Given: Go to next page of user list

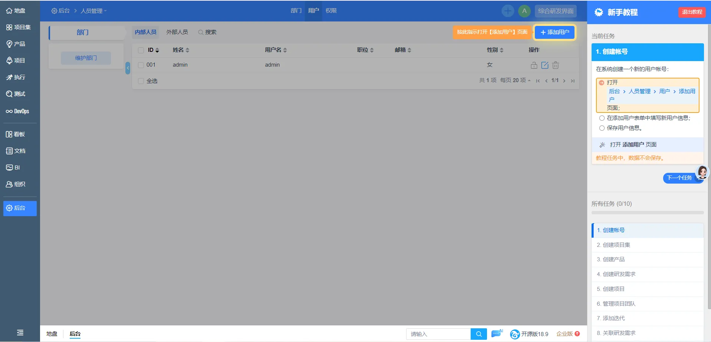Looking at the screenshot, I should click(564, 81).
